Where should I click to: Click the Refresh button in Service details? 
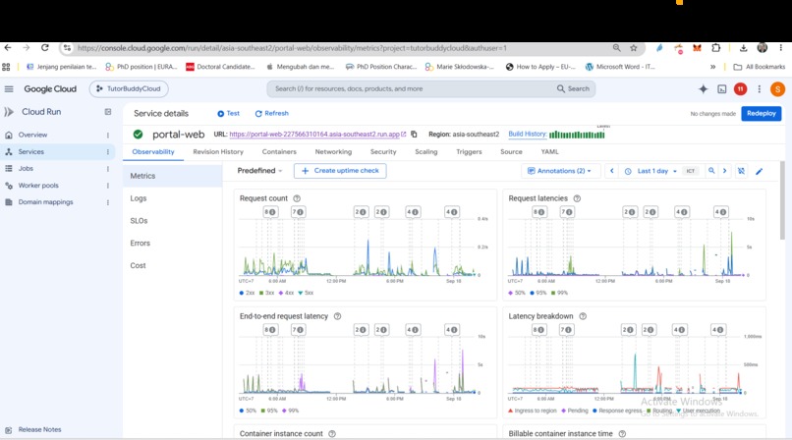[272, 114]
